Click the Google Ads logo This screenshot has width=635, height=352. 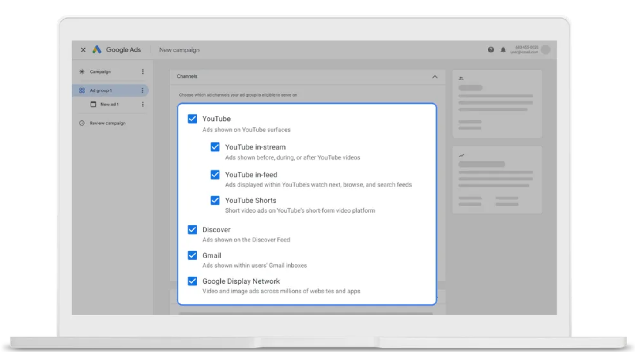[97, 50]
